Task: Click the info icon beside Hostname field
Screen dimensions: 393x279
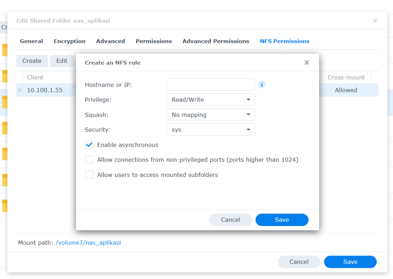Action: (x=262, y=84)
